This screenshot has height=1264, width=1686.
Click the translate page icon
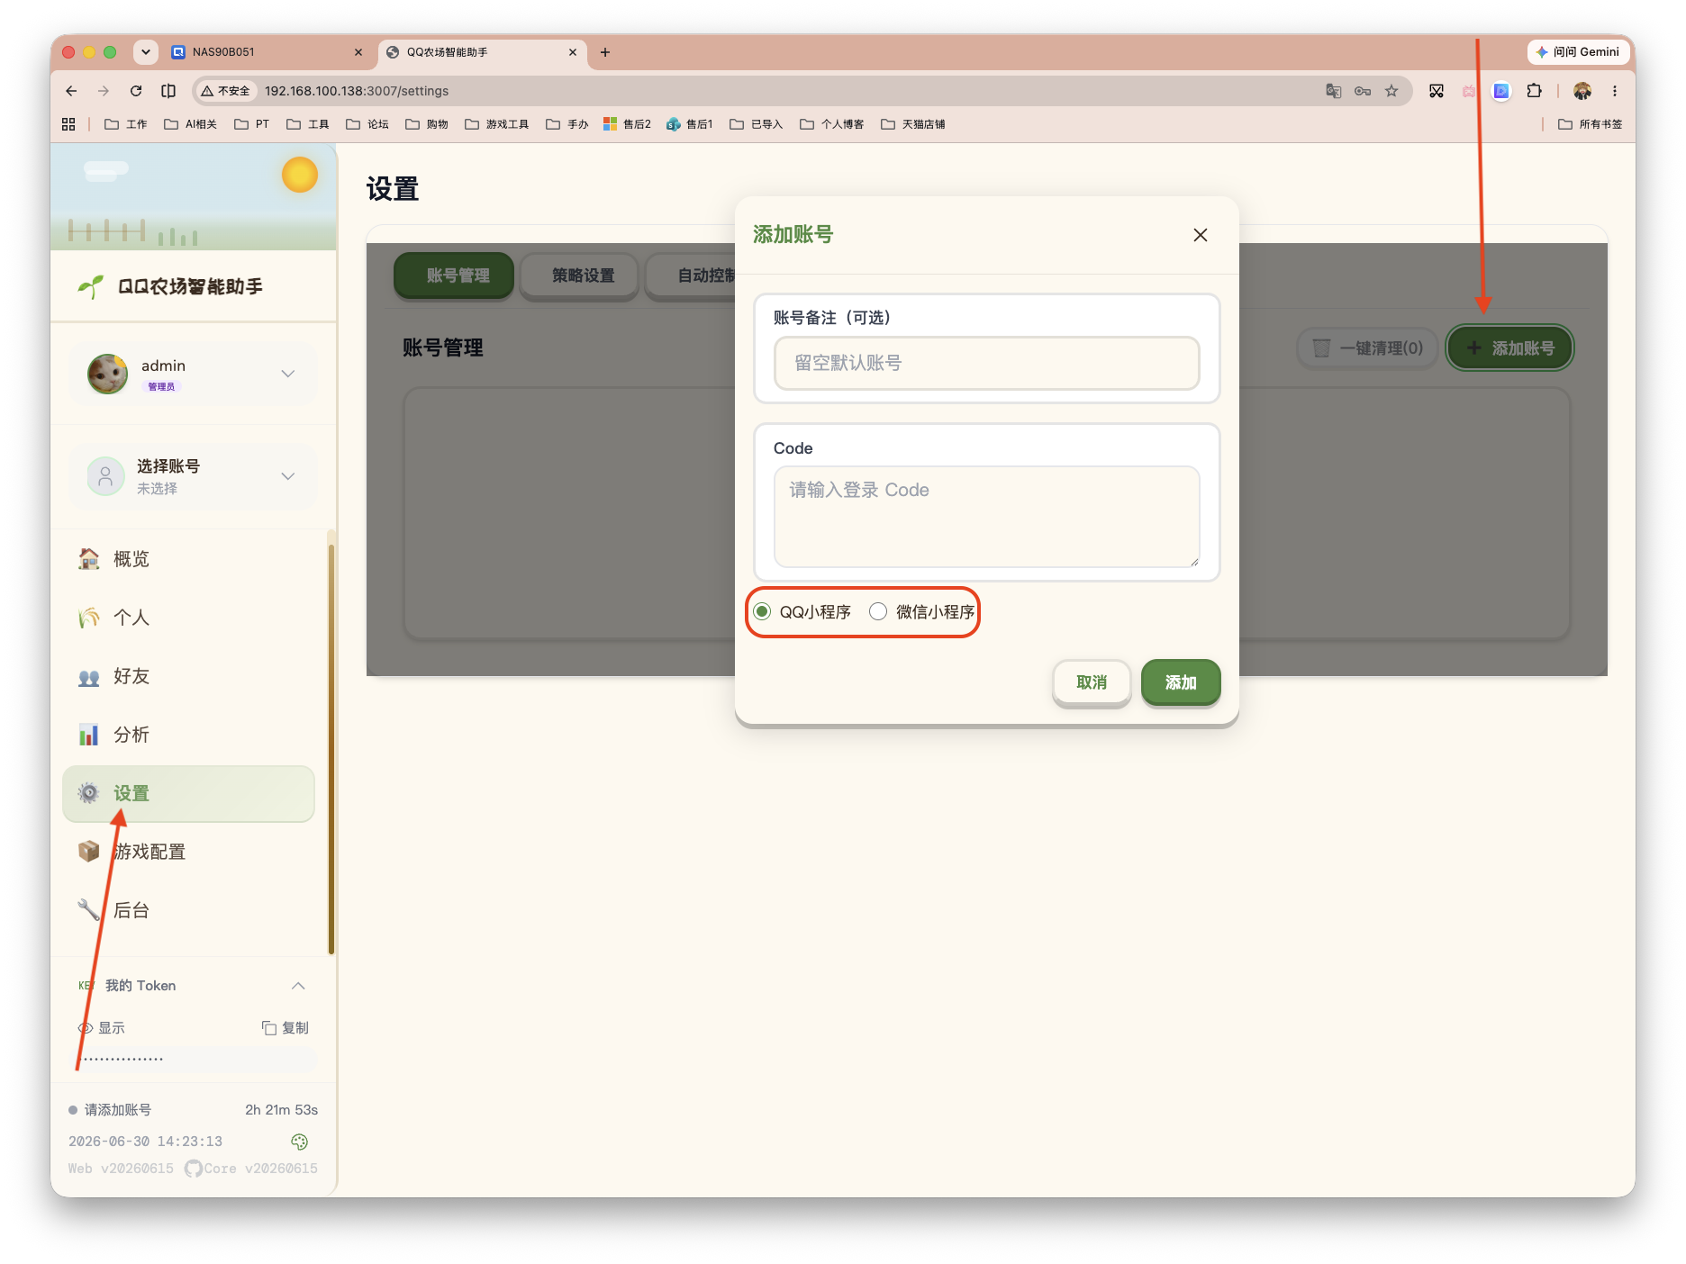[1334, 91]
